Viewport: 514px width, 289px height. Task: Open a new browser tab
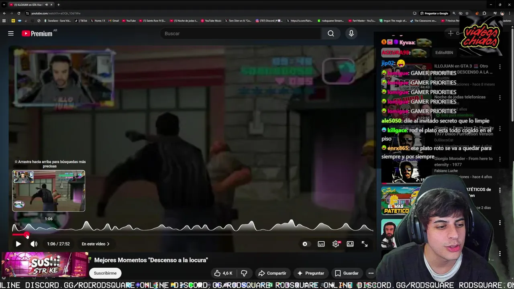[x=58, y=4]
